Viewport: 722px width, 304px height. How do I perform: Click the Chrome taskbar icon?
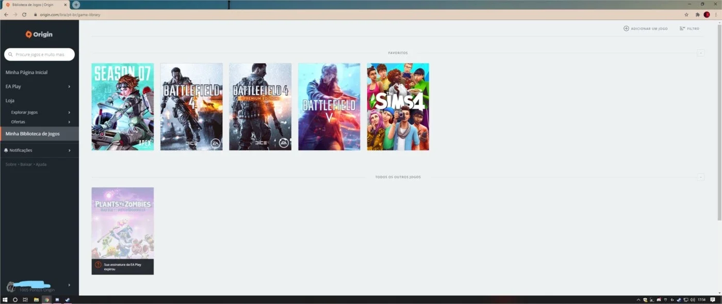coord(46,299)
